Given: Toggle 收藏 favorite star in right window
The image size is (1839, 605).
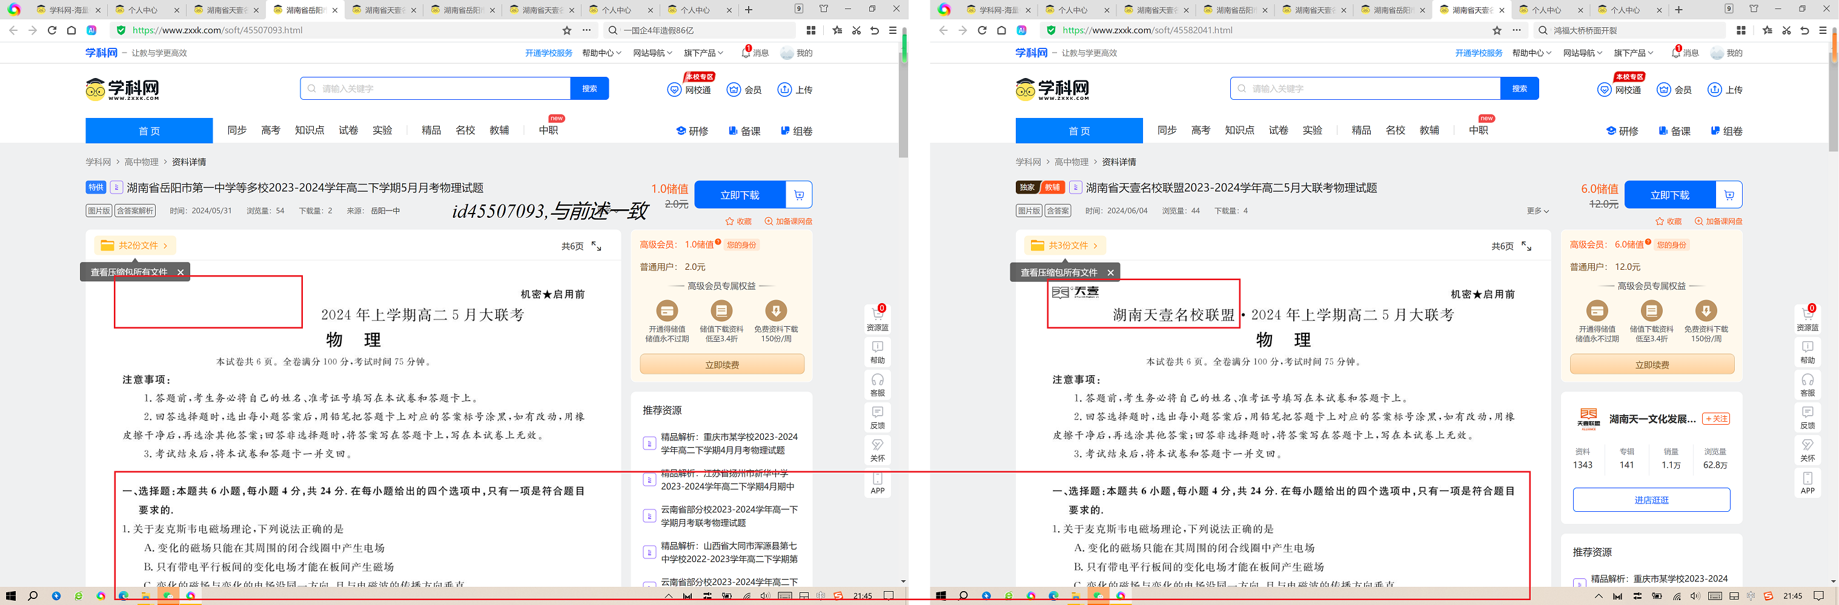Looking at the screenshot, I should [x=1668, y=221].
